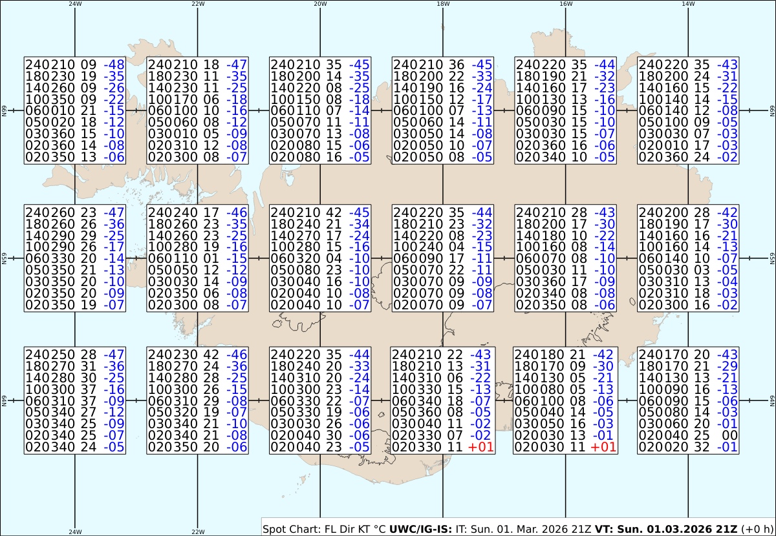Select the row reading '100350 09 -22'
776x536 pixels.
point(74,99)
